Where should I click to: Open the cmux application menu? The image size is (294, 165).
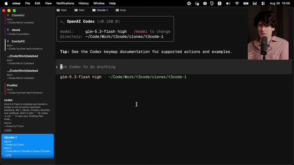click(x=16, y=3)
